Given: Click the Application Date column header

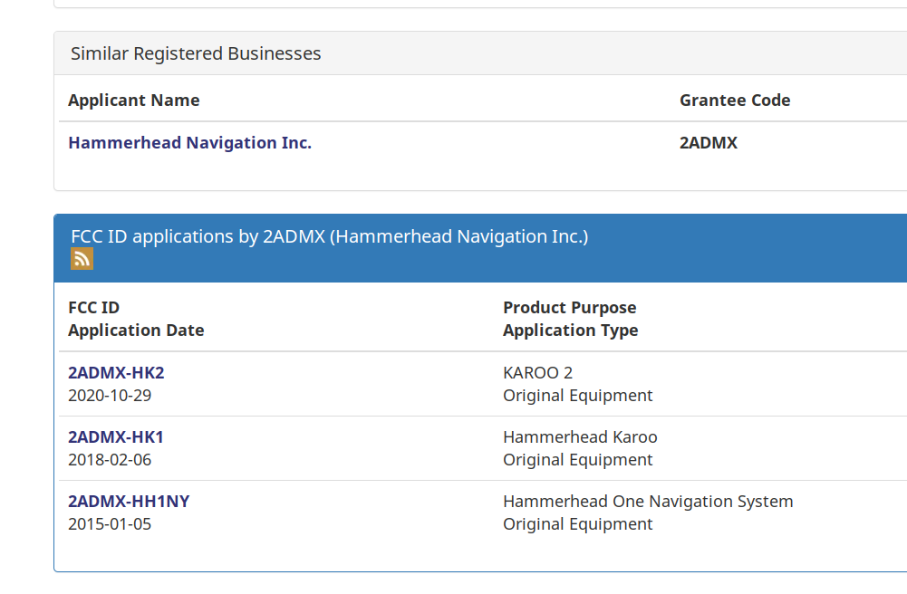Looking at the screenshot, I should pos(136,331).
